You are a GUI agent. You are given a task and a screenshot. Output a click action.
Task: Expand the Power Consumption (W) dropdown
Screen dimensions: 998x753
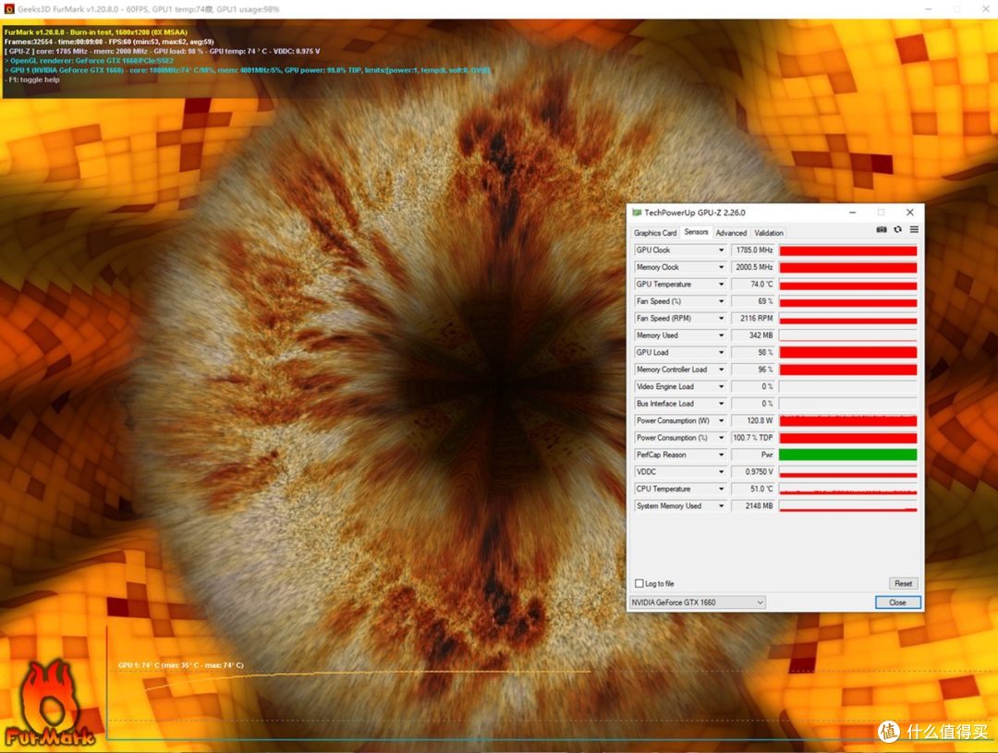click(x=721, y=420)
